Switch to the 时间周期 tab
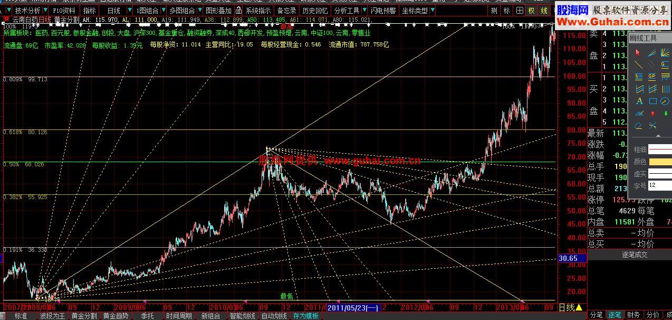672x320 pixels. tap(179, 316)
